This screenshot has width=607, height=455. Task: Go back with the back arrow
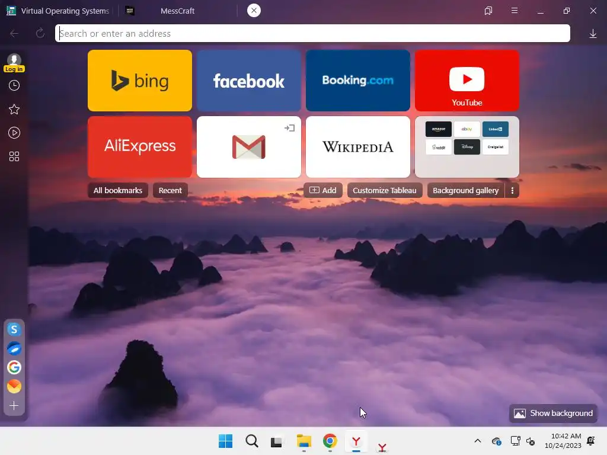pyautogui.click(x=14, y=34)
